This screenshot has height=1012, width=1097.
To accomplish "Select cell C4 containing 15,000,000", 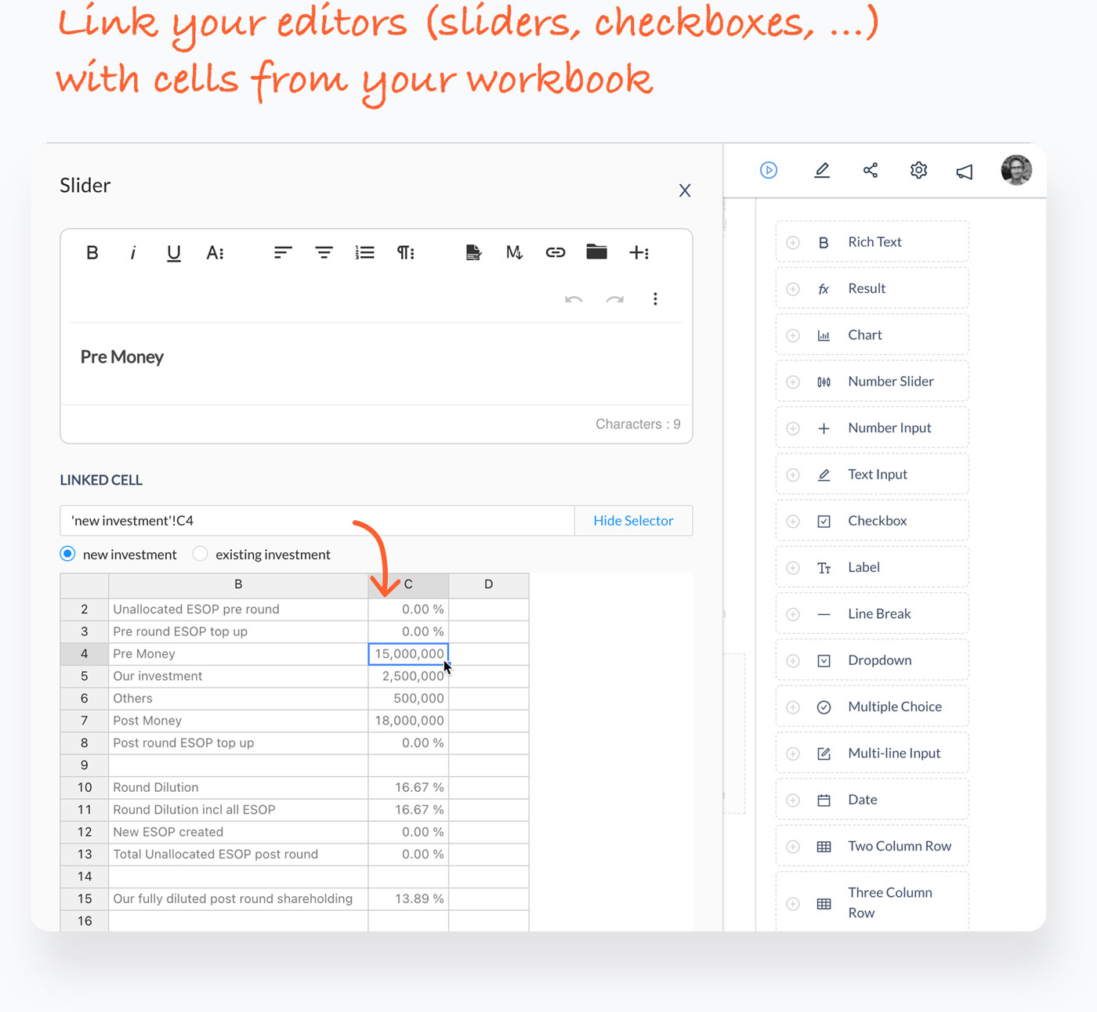I will coord(407,653).
